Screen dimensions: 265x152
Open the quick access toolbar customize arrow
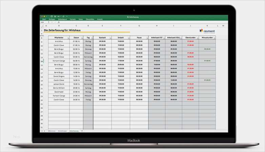click(67, 16)
